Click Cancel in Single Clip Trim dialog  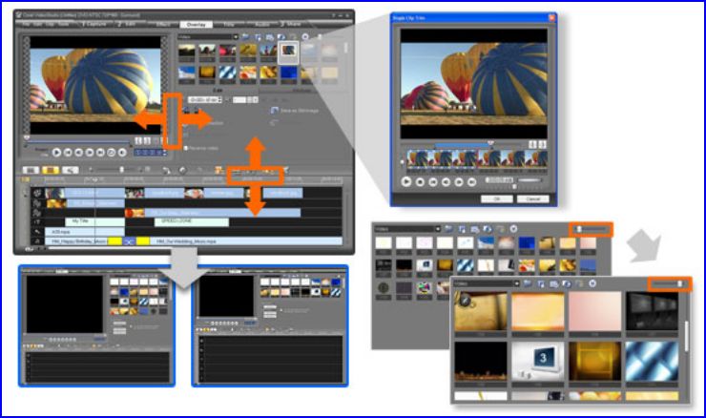click(532, 199)
